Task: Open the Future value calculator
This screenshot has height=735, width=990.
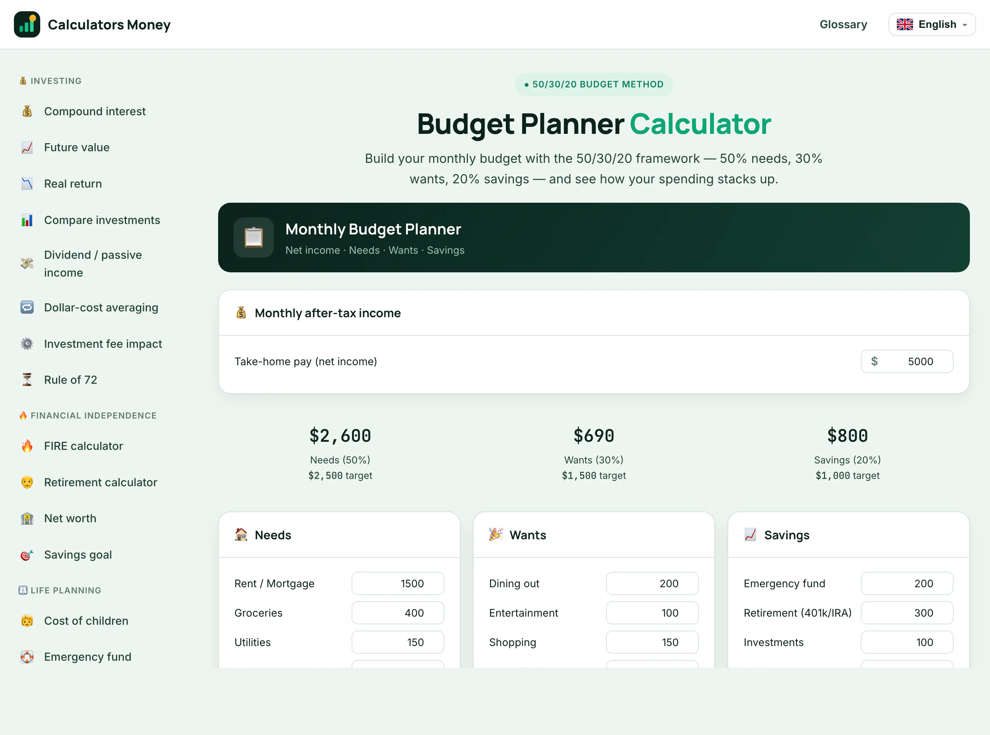Action: point(77,147)
